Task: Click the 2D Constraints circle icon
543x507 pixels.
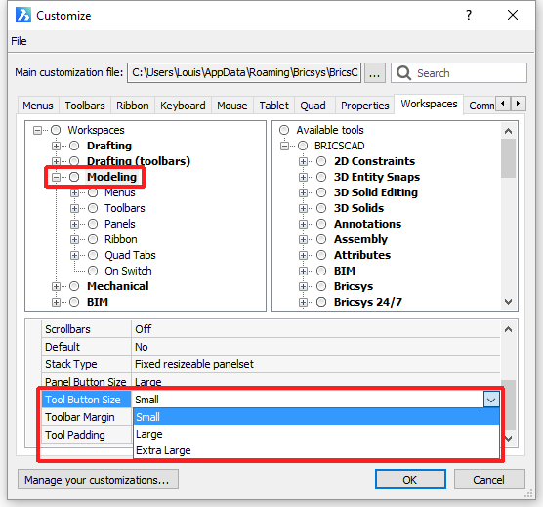Action: [x=321, y=161]
